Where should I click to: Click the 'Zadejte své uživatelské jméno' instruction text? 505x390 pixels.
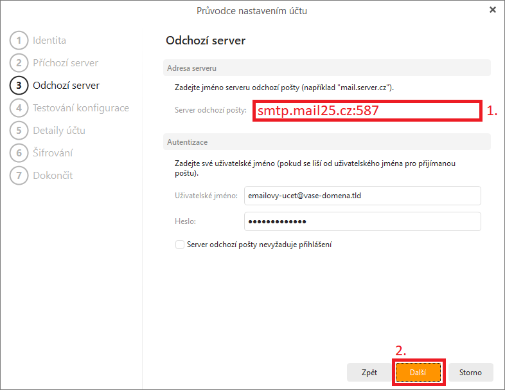(x=315, y=168)
